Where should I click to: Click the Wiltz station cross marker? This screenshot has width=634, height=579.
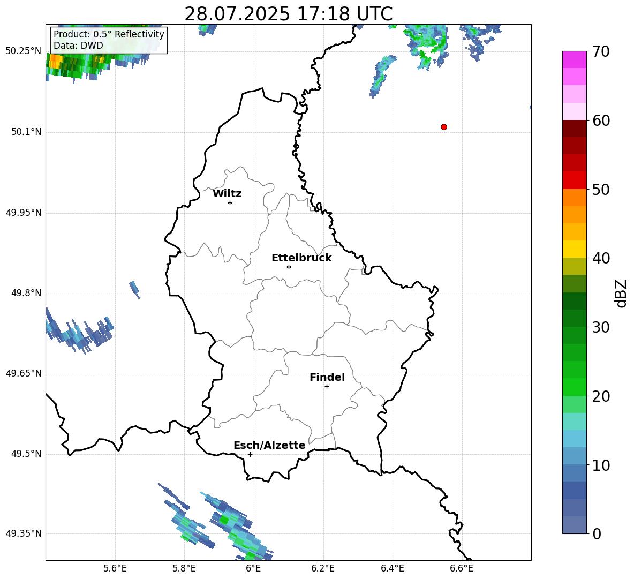point(230,202)
